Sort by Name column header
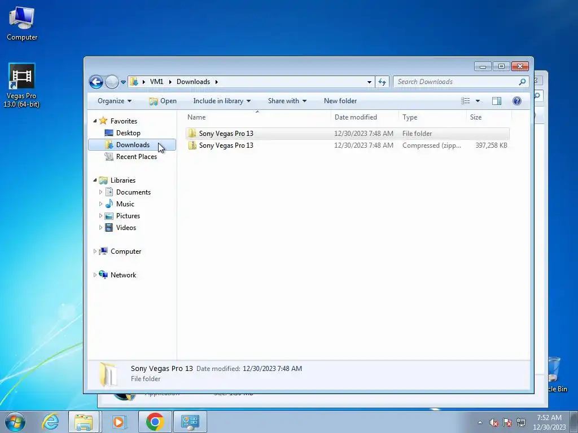Viewport: 578px width, 433px height. click(x=257, y=117)
